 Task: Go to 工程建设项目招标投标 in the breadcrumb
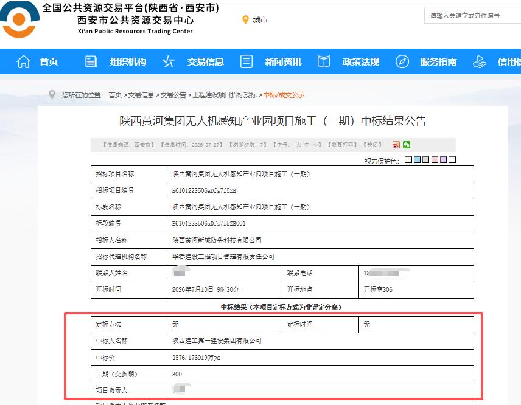(x=225, y=95)
